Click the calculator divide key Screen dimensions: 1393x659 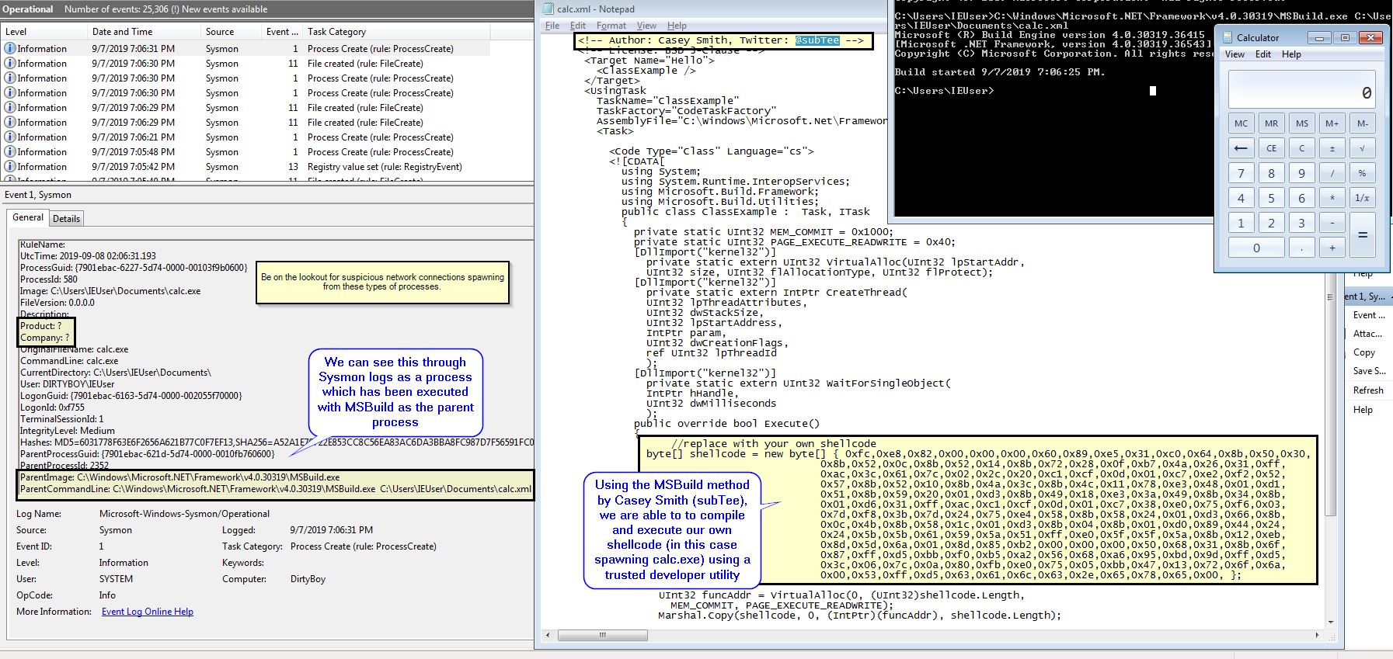point(1332,173)
